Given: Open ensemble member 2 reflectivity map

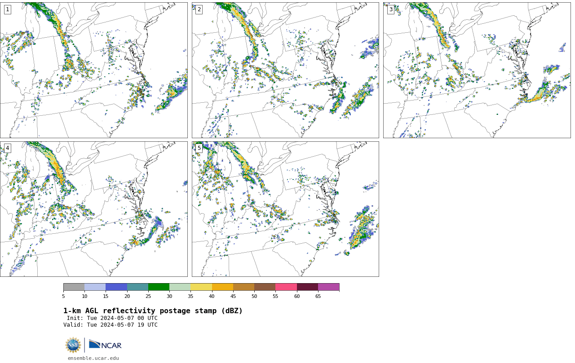Looking at the screenshot, I should 285,70.
